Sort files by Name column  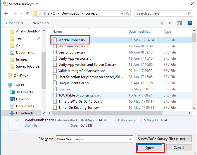pyautogui.click(x=57, y=32)
